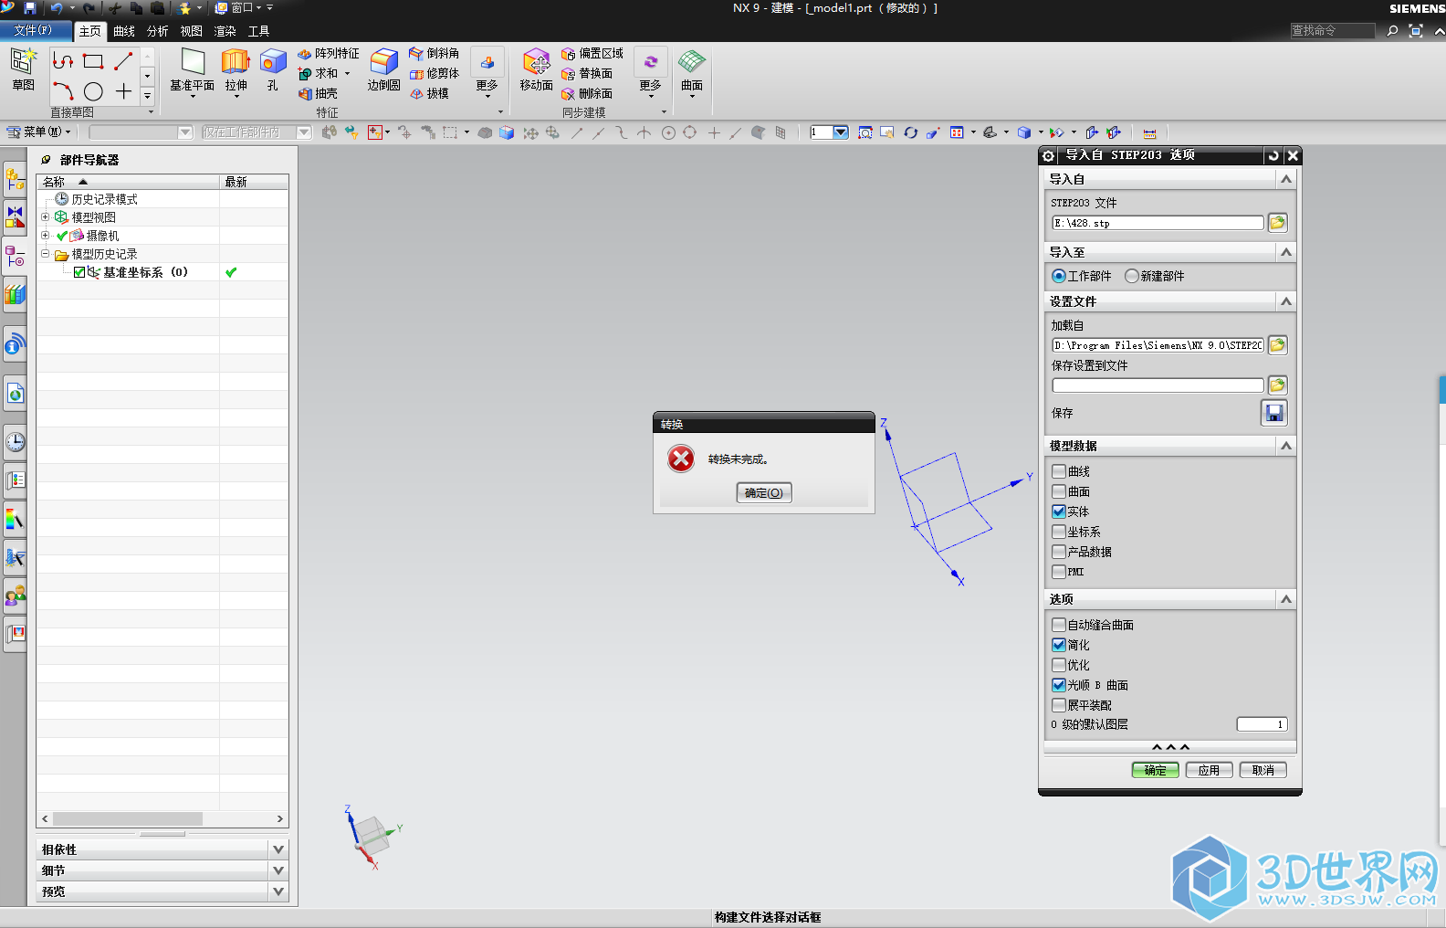The image size is (1446, 928).
Task: Browse for 加载自 settings file
Action: click(1278, 345)
